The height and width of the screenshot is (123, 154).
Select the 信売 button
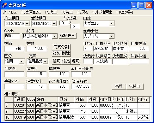point(66,61)
